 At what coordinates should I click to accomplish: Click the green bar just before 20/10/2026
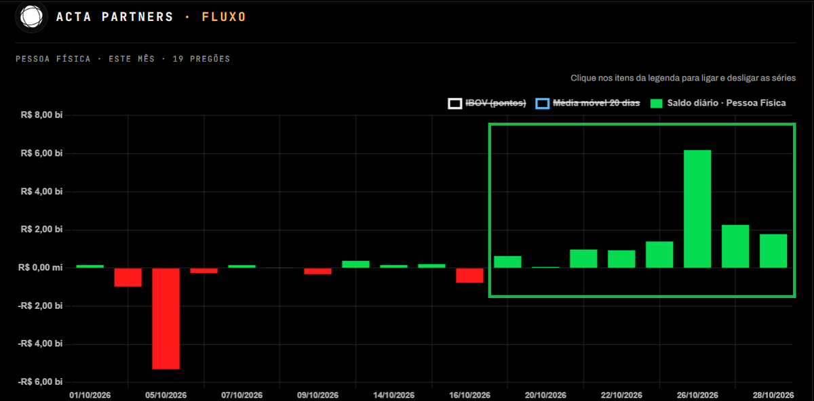coord(507,262)
